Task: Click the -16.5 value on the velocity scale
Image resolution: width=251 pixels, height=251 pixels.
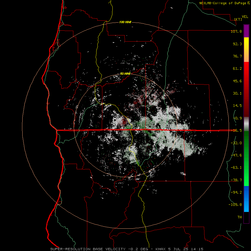Action: pos(236,131)
